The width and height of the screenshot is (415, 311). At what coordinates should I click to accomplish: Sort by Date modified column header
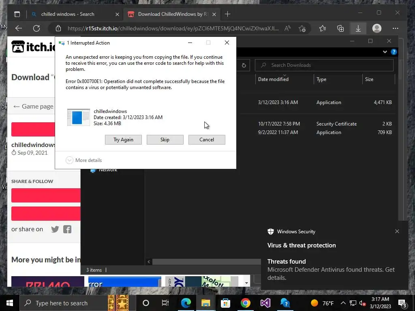[285, 79]
